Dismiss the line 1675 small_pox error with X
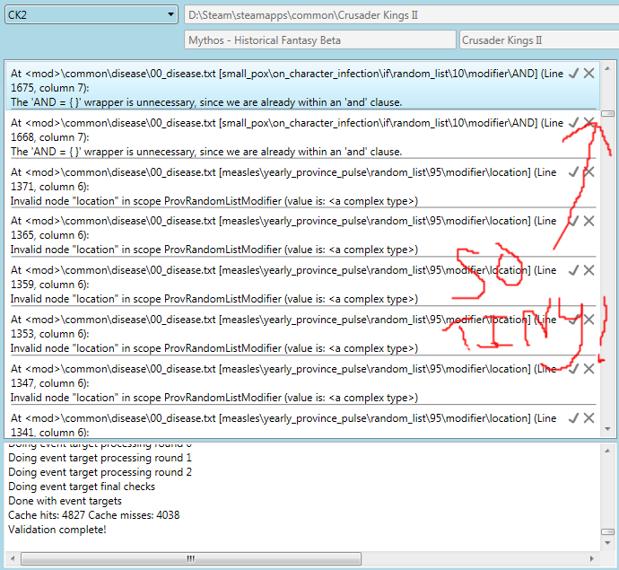Screen dimensions: 619x570 [588, 73]
